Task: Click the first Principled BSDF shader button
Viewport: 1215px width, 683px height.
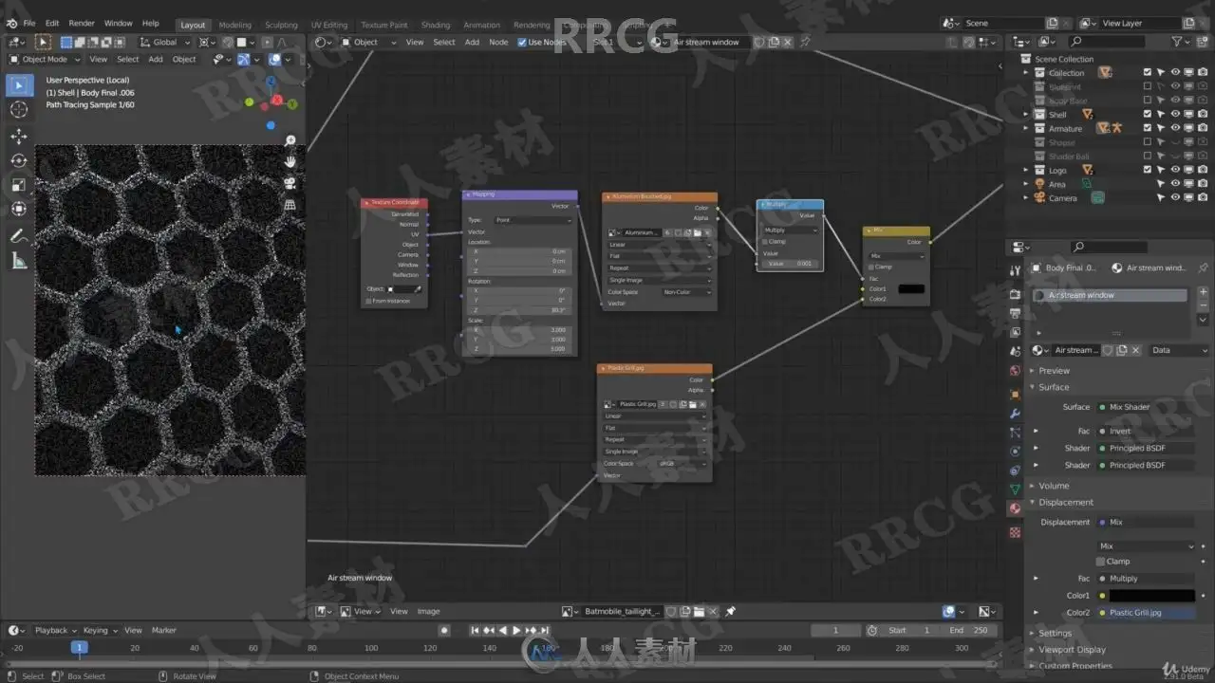Action: [1146, 448]
